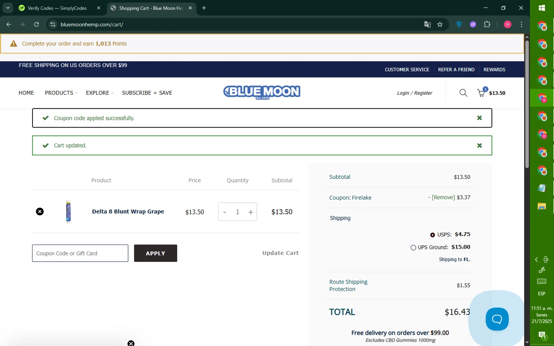
Task: Click the quantity number field
Action: click(237, 212)
